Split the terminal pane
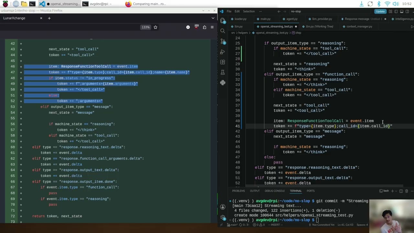This screenshot has height=233, width=414. coord(401,191)
